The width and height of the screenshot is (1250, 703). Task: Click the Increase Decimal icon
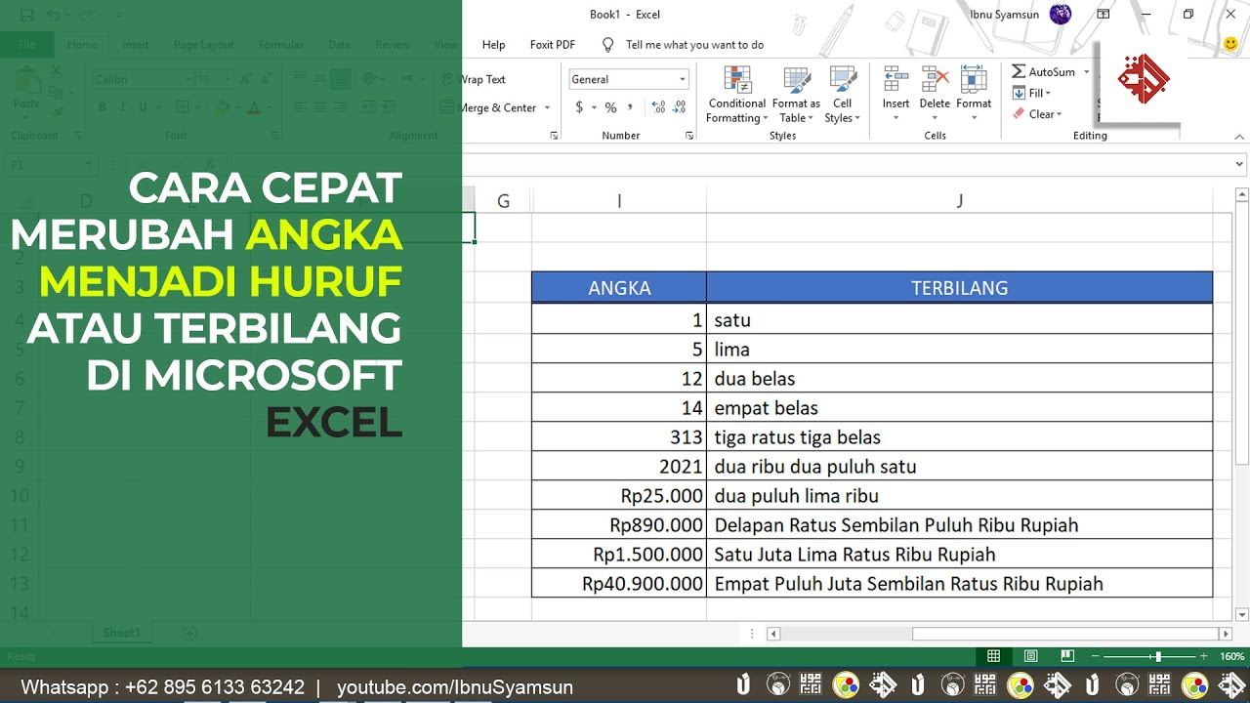[657, 107]
